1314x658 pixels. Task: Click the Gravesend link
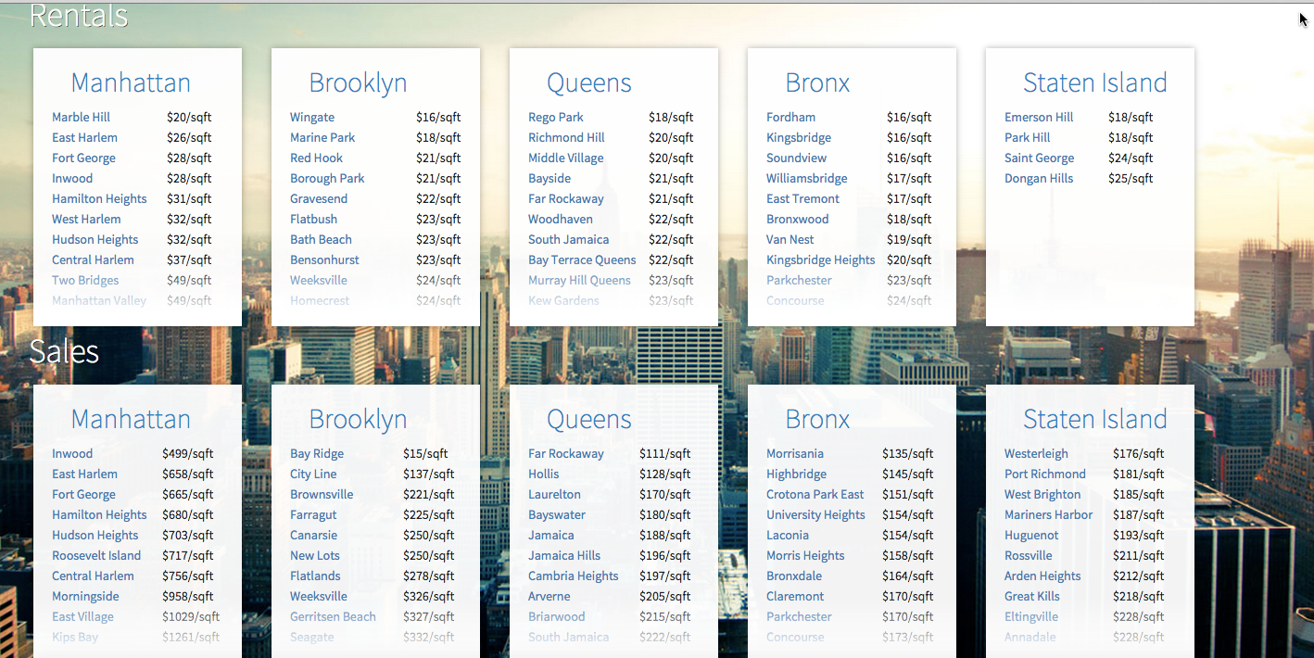click(319, 198)
